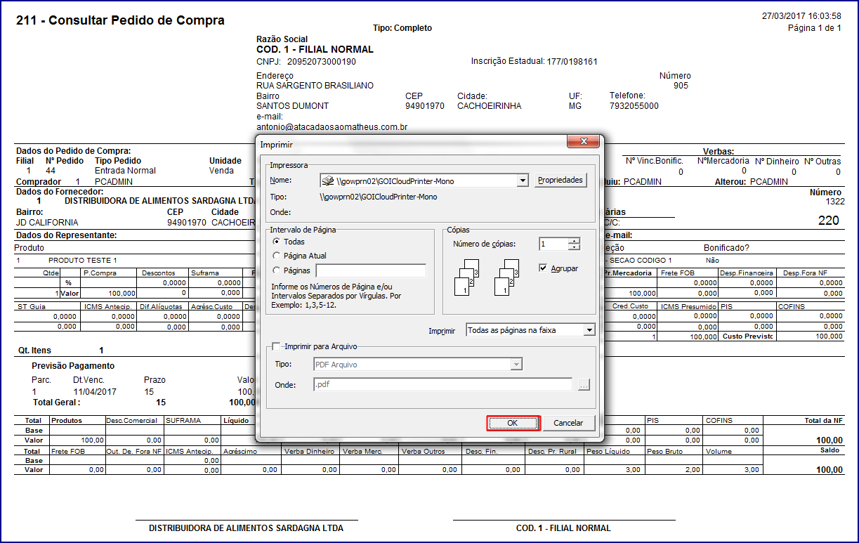Open the Imprimir pages-in-range dropdown
The width and height of the screenshot is (859, 543).
point(589,330)
